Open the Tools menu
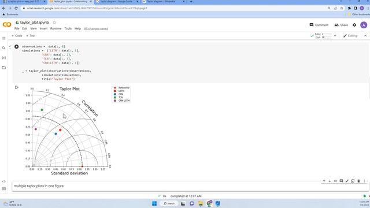This screenshot has width=370, height=208. point(68,28)
